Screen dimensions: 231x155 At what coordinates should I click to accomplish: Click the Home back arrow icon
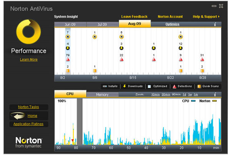pos(18,116)
